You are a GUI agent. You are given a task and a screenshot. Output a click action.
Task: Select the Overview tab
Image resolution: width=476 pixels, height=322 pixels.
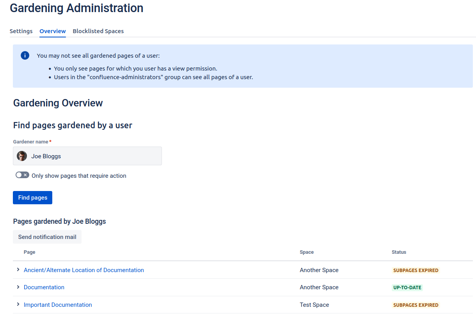53,31
